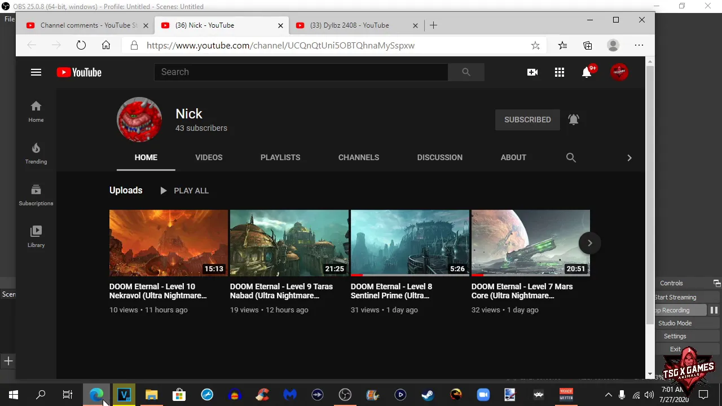Image resolution: width=722 pixels, height=406 pixels.
Task: Open the OBS File menu
Action: 9,19
